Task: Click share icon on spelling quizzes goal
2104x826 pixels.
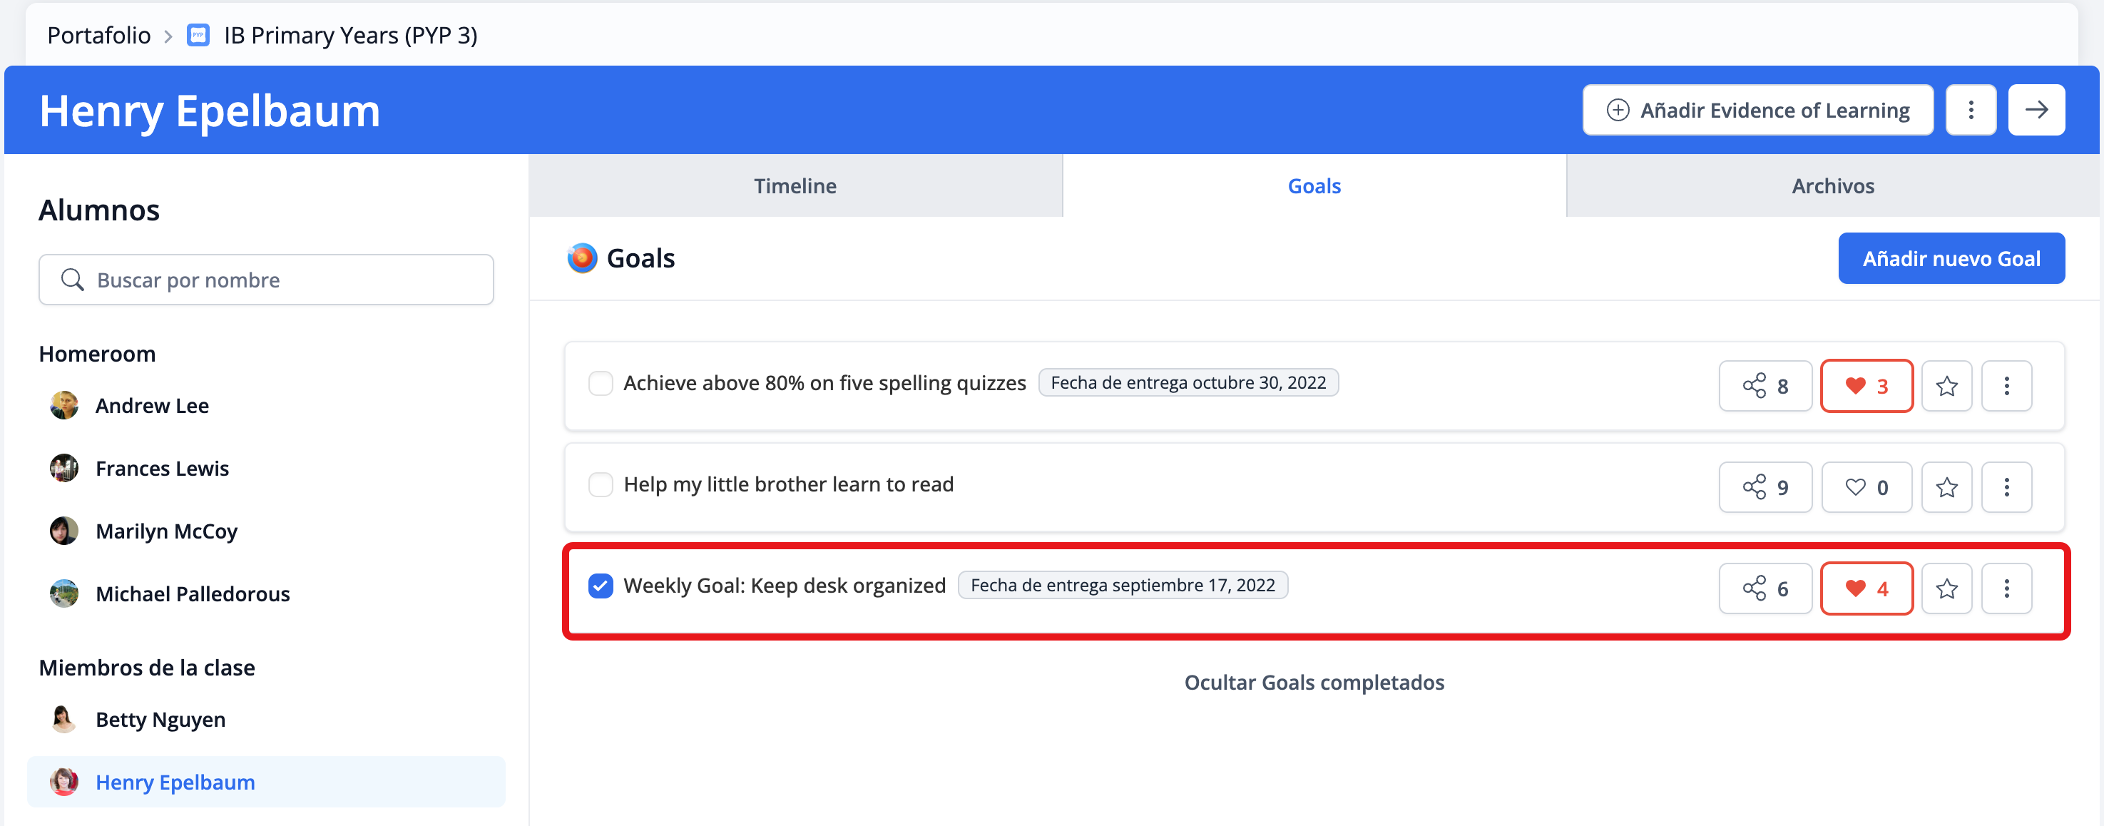Action: click(1765, 386)
